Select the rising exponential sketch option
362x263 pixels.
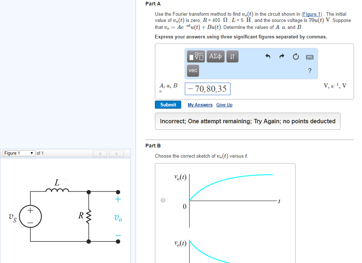coord(163,199)
